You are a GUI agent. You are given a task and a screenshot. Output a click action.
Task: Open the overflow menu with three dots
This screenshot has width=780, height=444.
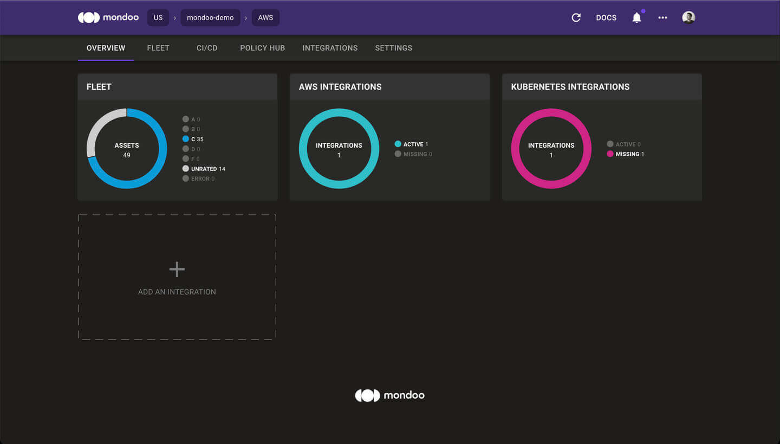(662, 17)
